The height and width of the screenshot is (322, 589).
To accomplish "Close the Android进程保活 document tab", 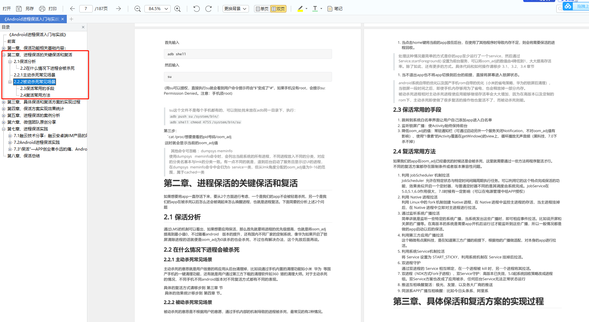I will pos(62,19).
